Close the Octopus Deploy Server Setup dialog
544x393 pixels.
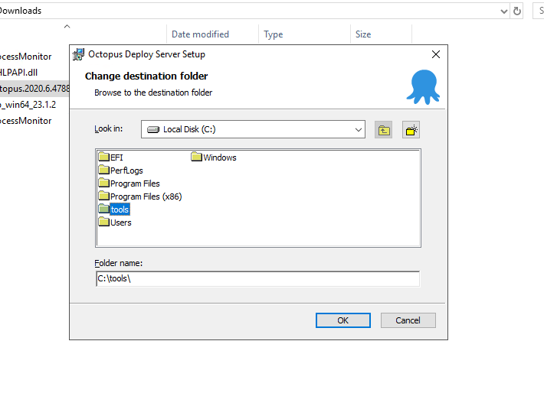click(436, 54)
